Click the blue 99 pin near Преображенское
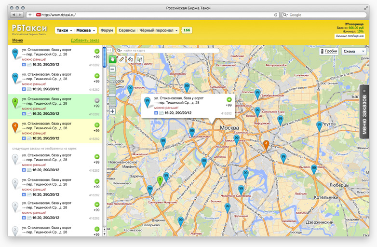Viewport: 377px width, 247px height. point(257,94)
